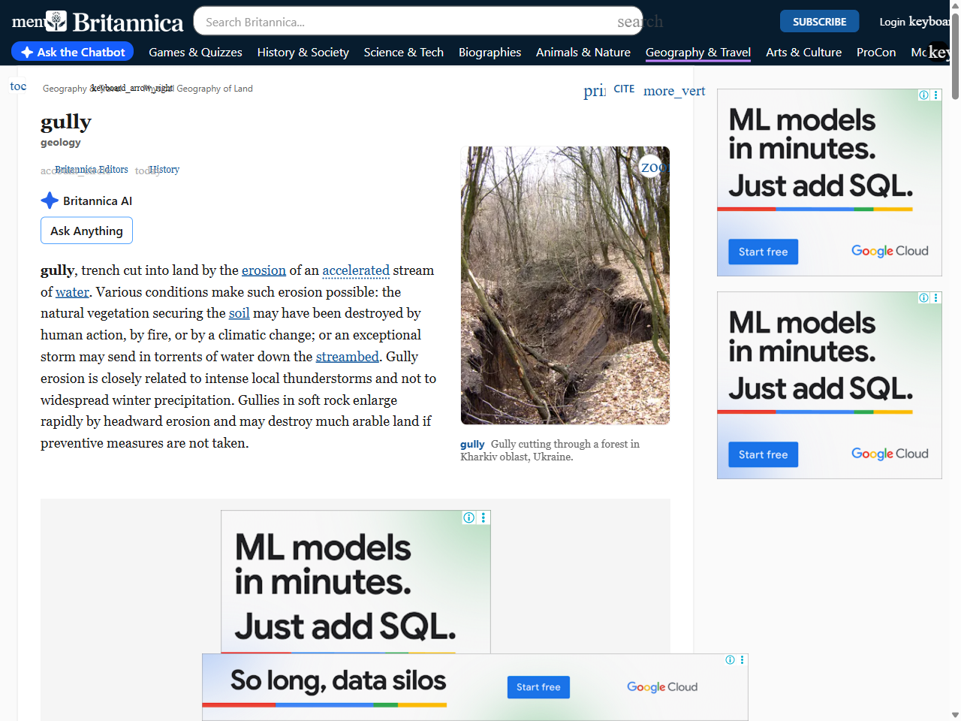Click the SUBSCRIBE button
Image resolution: width=961 pixels, height=721 pixels.
click(819, 22)
